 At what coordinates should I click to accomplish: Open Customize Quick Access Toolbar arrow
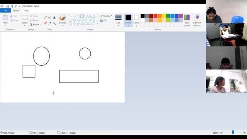coord(20,6)
